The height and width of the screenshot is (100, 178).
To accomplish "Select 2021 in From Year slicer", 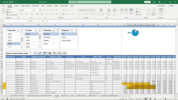I will pos(14,37).
